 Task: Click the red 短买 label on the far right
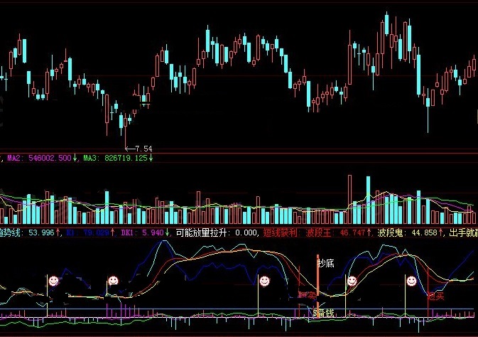point(436,296)
